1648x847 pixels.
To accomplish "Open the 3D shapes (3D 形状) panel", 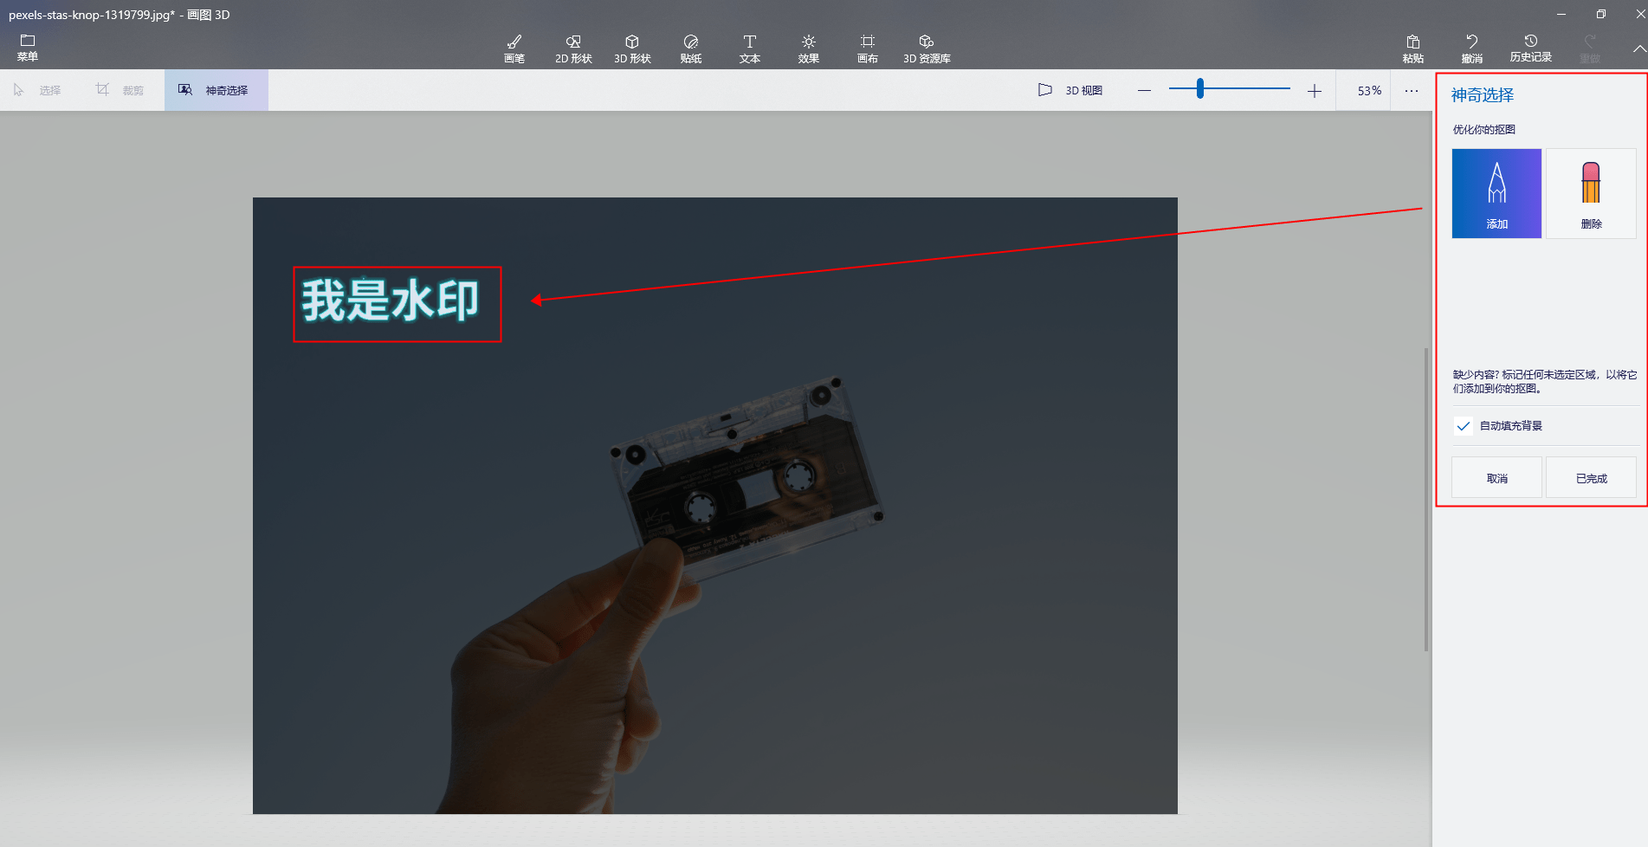I will point(632,48).
